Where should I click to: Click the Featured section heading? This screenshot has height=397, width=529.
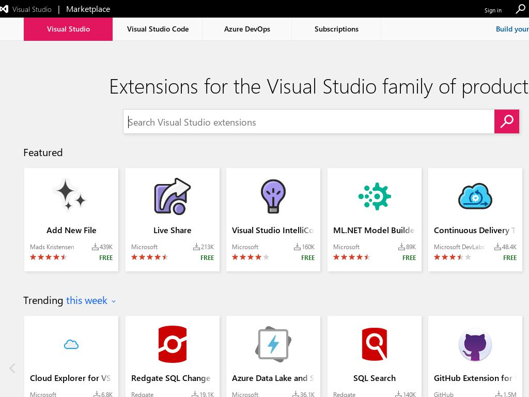pos(43,152)
